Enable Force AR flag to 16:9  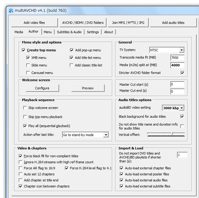click(21, 168)
